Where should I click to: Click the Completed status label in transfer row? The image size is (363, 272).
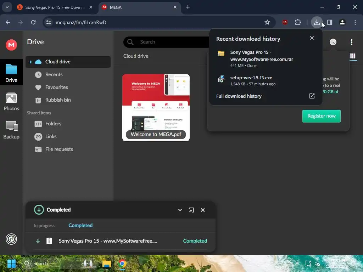point(195,241)
